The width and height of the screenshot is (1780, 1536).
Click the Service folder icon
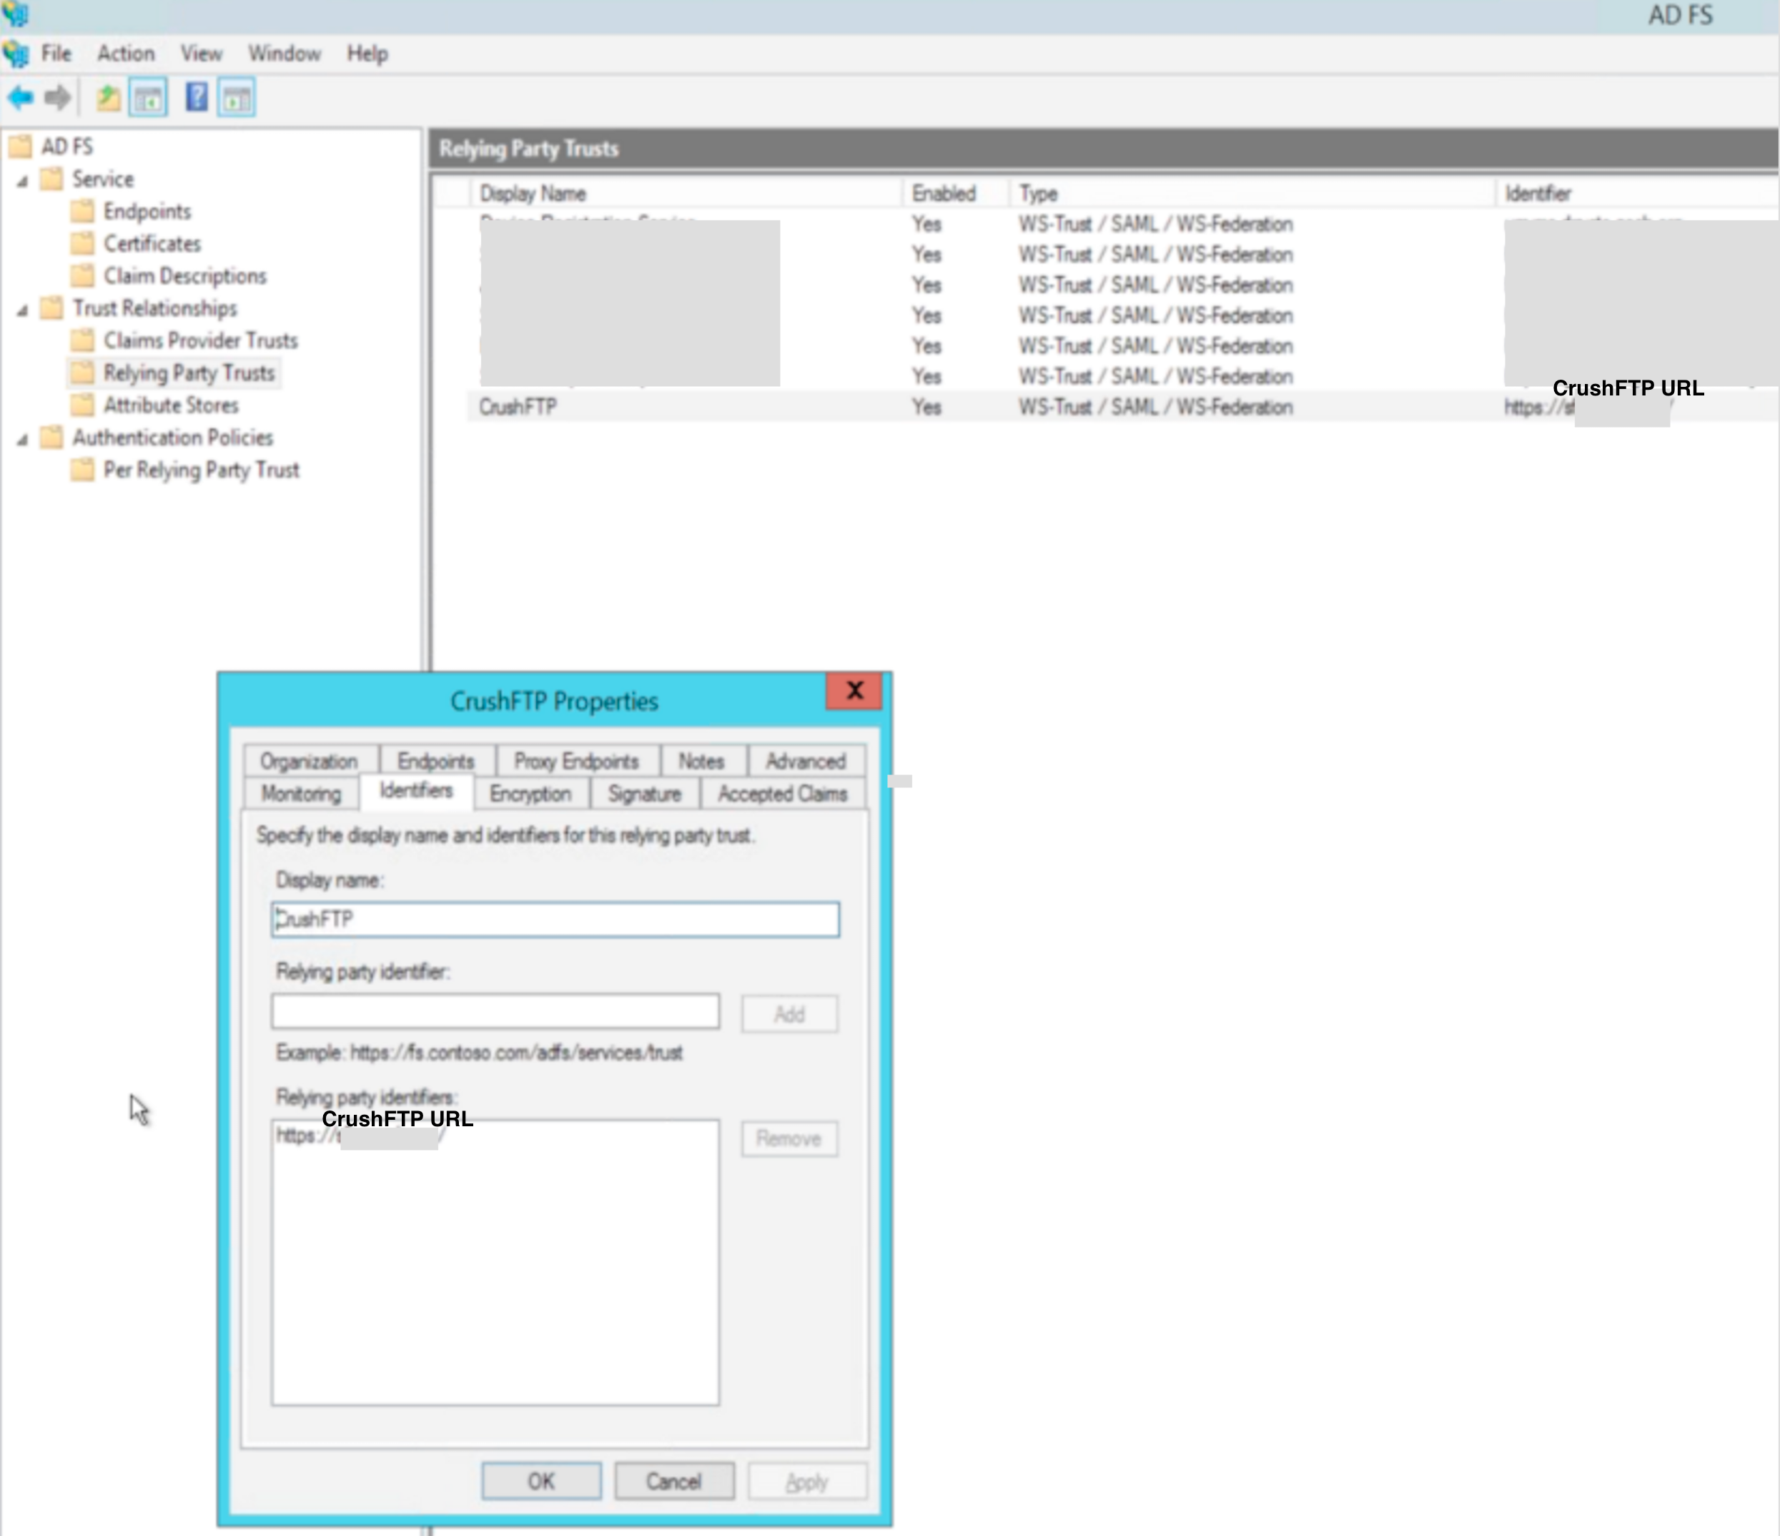point(52,179)
